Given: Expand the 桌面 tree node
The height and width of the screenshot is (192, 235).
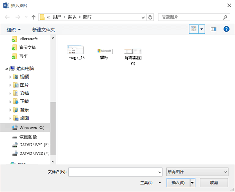Looking at the screenshot, I should click(x=10, y=118).
